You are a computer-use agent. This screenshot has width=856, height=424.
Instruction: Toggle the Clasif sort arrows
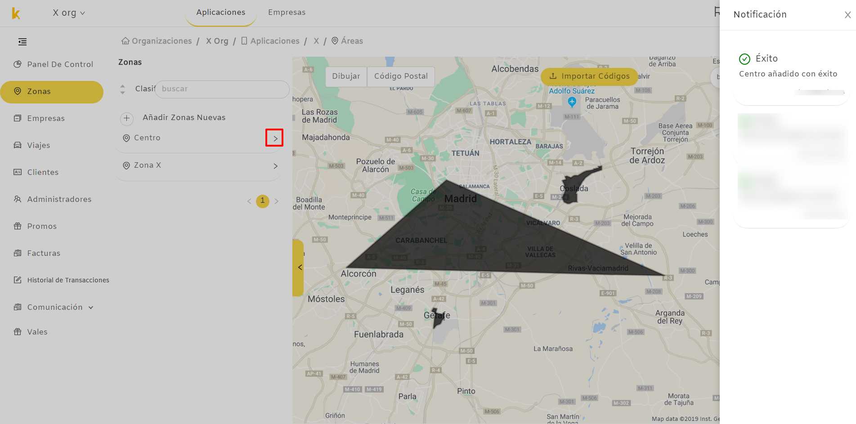pyautogui.click(x=122, y=89)
